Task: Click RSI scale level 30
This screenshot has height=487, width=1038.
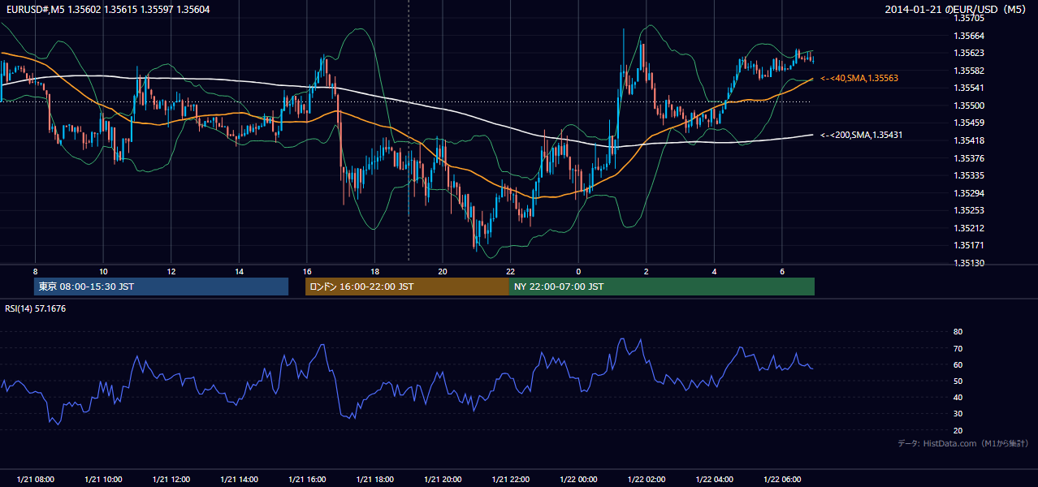Action: coord(958,414)
